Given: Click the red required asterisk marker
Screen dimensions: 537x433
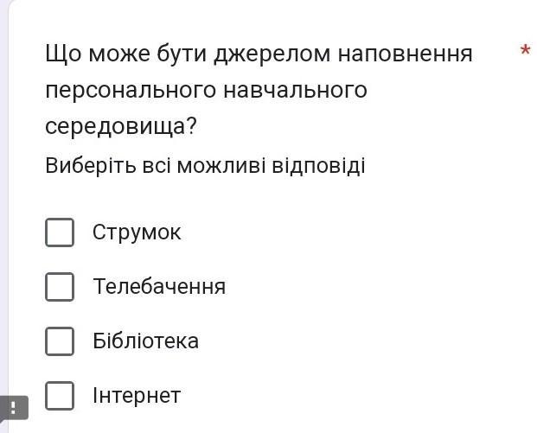Looking at the screenshot, I should [525, 51].
